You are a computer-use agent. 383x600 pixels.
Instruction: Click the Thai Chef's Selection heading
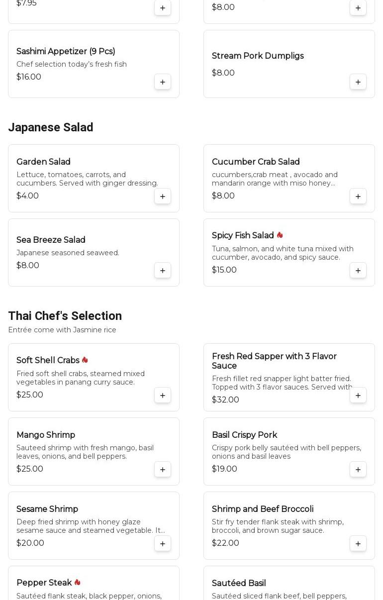[65, 316]
